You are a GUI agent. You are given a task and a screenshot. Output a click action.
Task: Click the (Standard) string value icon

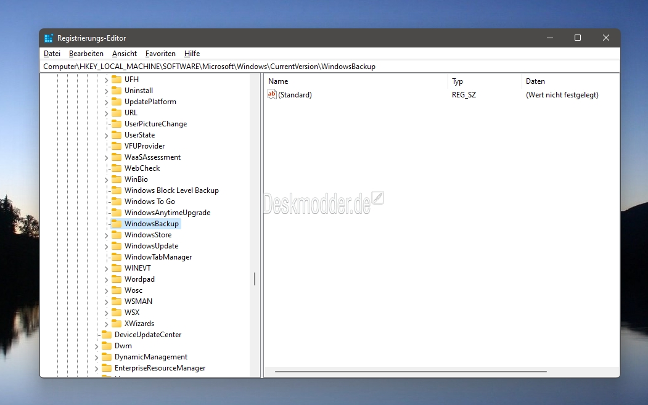click(x=272, y=94)
